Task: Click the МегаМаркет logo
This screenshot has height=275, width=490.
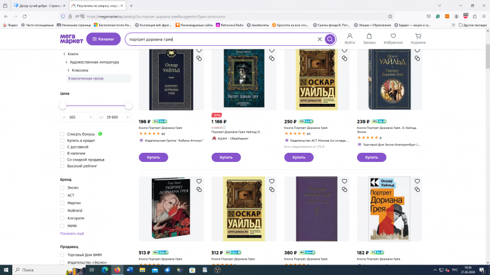Action: 71,39
